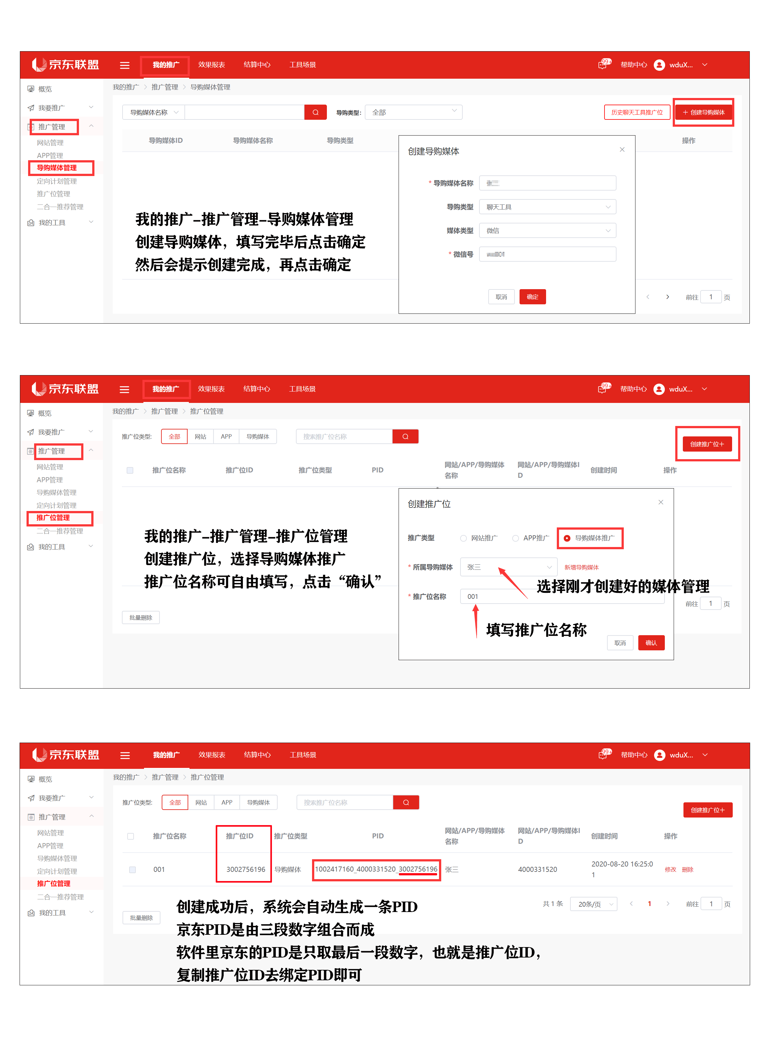Click red search icon in screenshot showing row 001

pyautogui.click(x=406, y=803)
